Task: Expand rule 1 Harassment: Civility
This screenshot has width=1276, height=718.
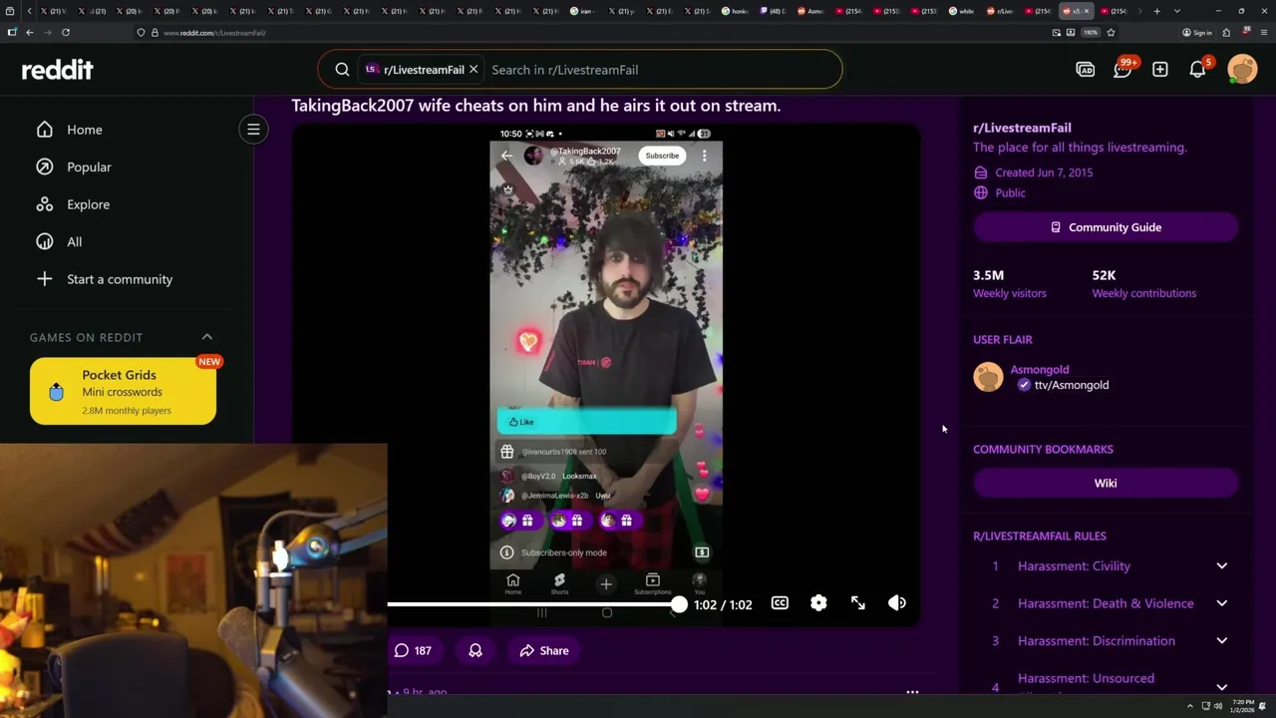Action: click(1106, 566)
